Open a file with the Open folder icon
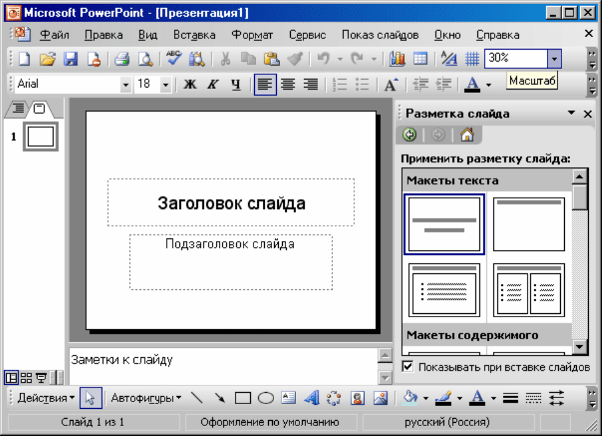This screenshot has height=436, width=602. tap(48, 59)
